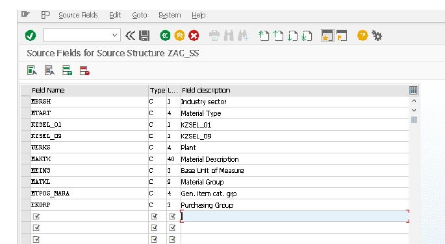
Task: Open Help via the yellow question mark
Action: coord(362,36)
